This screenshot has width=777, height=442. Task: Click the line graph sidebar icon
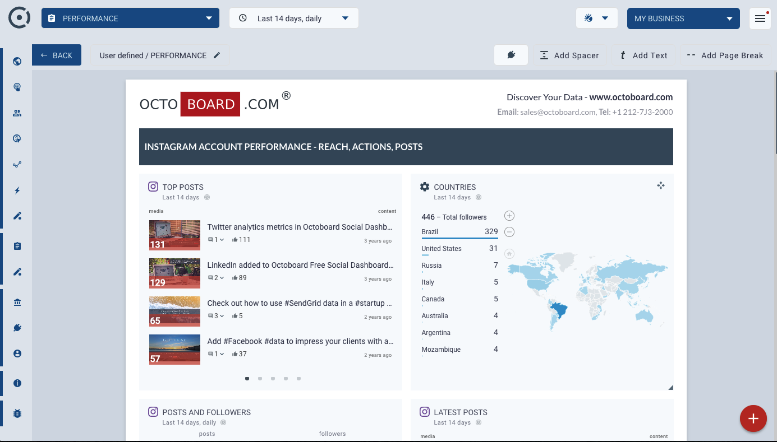[x=17, y=165]
